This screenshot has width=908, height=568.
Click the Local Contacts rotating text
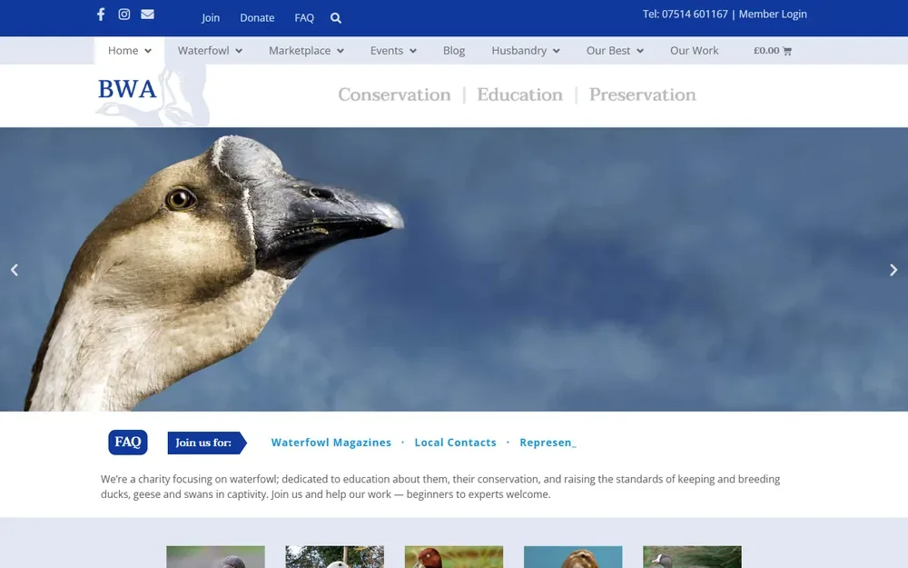pyautogui.click(x=455, y=443)
